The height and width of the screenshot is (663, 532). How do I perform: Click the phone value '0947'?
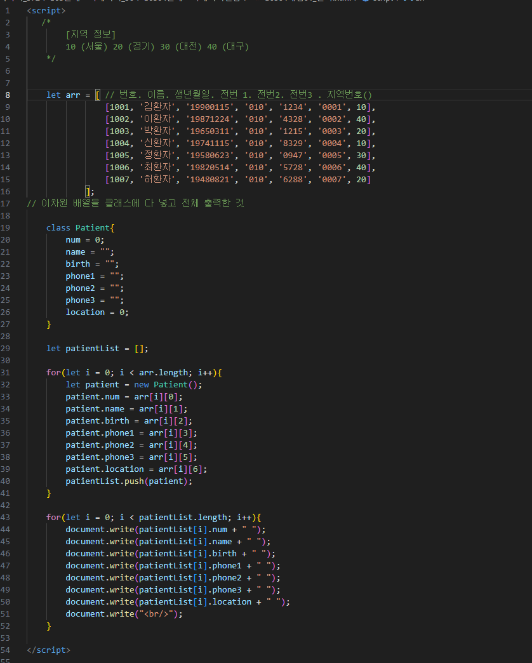click(293, 156)
